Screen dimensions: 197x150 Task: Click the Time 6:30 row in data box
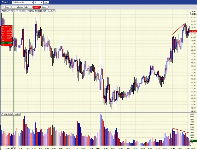(7, 29)
